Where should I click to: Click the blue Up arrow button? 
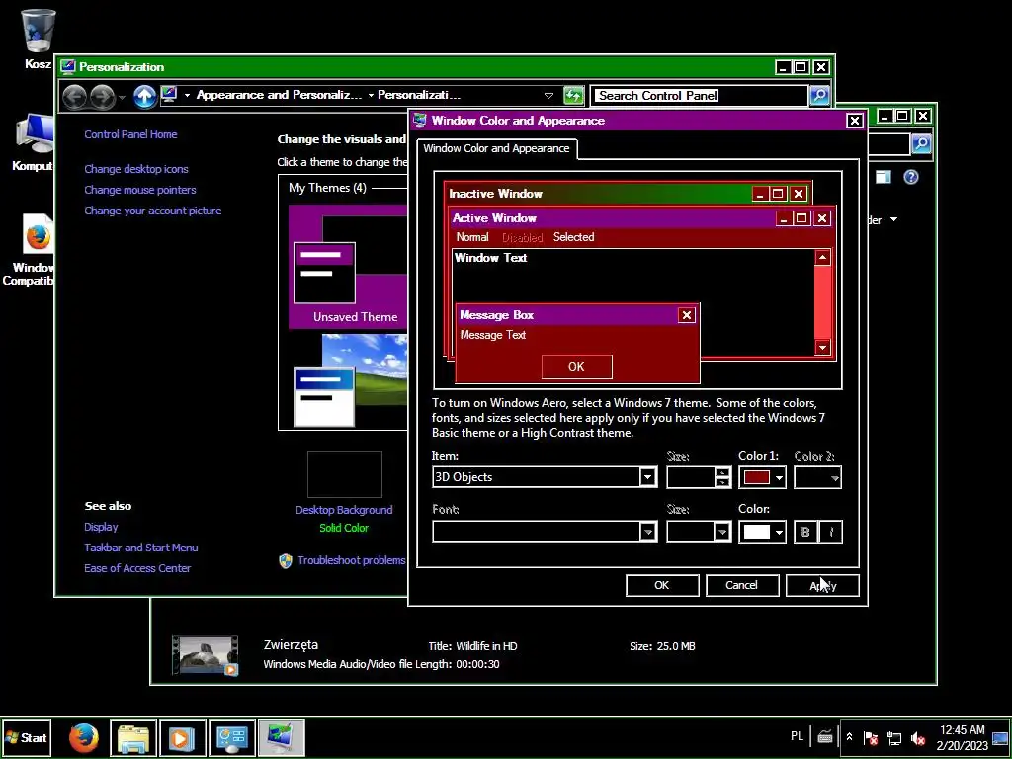click(144, 96)
